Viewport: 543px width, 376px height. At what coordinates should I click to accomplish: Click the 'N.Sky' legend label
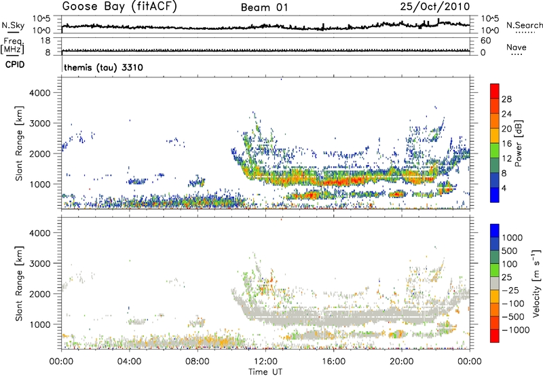(13, 25)
